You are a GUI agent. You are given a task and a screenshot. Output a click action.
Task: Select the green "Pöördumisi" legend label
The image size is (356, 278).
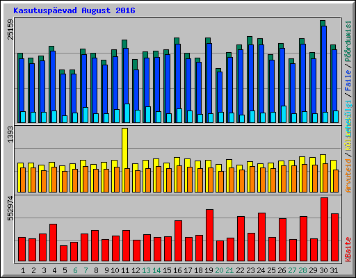[x=348, y=42]
